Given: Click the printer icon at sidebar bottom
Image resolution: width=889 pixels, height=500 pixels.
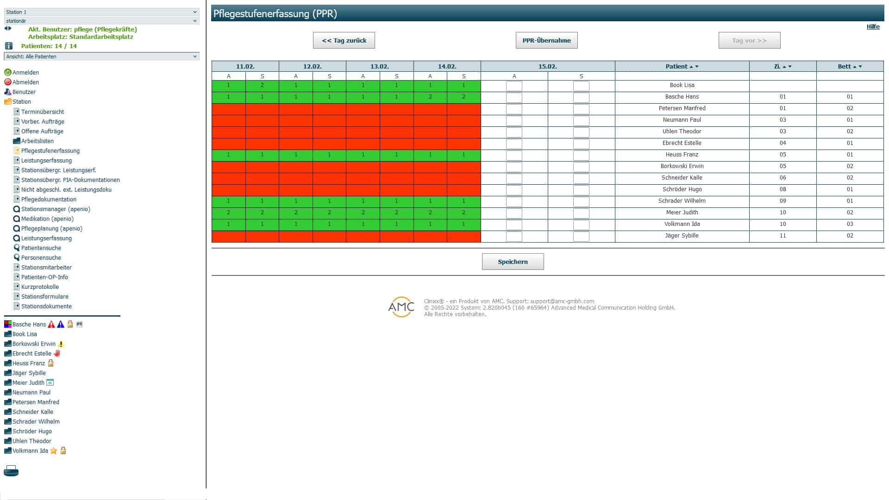Looking at the screenshot, I should [x=11, y=471].
